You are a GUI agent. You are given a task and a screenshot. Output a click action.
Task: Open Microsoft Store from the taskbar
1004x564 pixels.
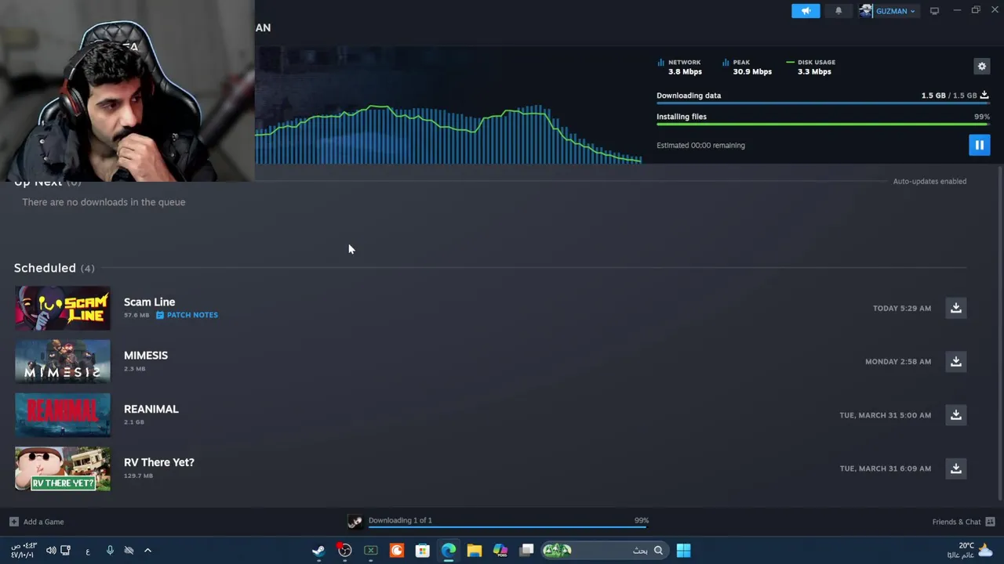(422, 551)
